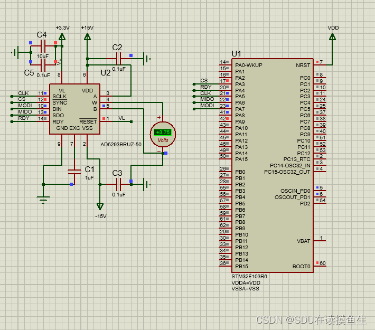
Task: Select capacitor C5 rated 0.1uF
Action: point(43,65)
